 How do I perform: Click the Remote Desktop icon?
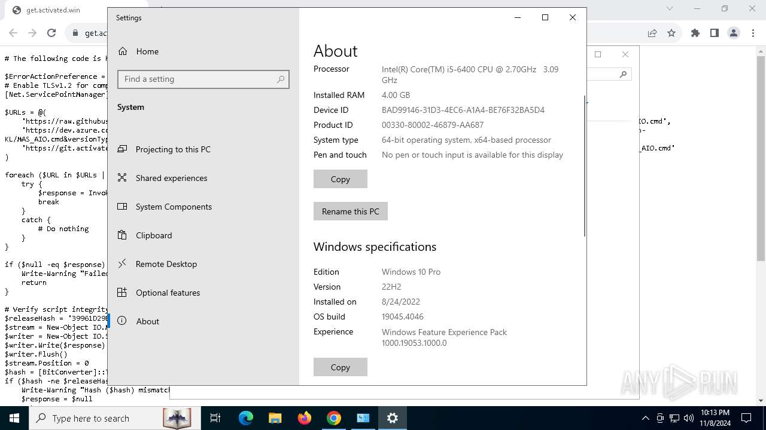122,264
